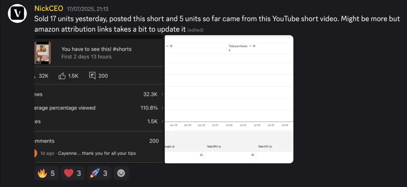The image size is (407, 187).
Task: Click the thumbs-up likes icon
Action: tap(62, 76)
